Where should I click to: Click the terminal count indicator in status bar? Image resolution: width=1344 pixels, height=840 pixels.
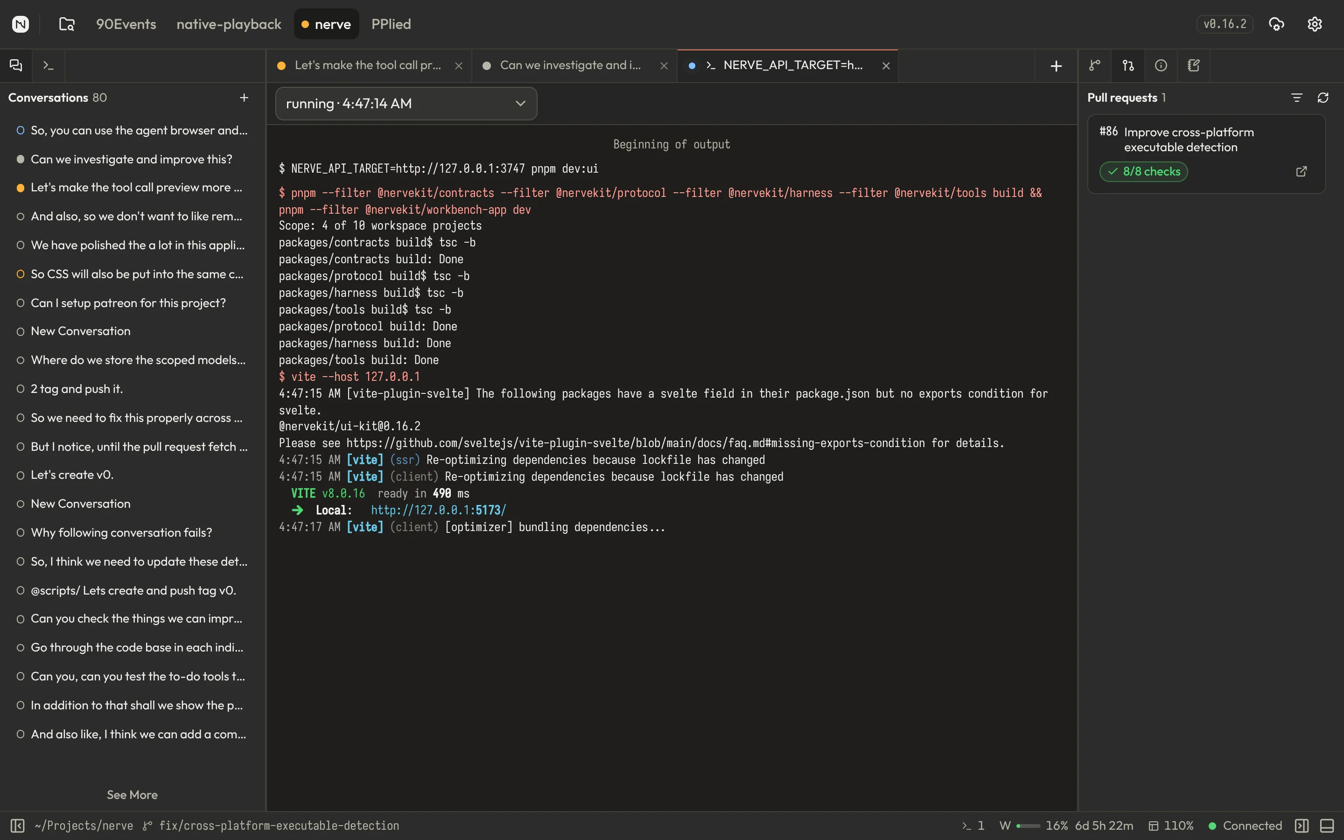pyautogui.click(x=973, y=826)
